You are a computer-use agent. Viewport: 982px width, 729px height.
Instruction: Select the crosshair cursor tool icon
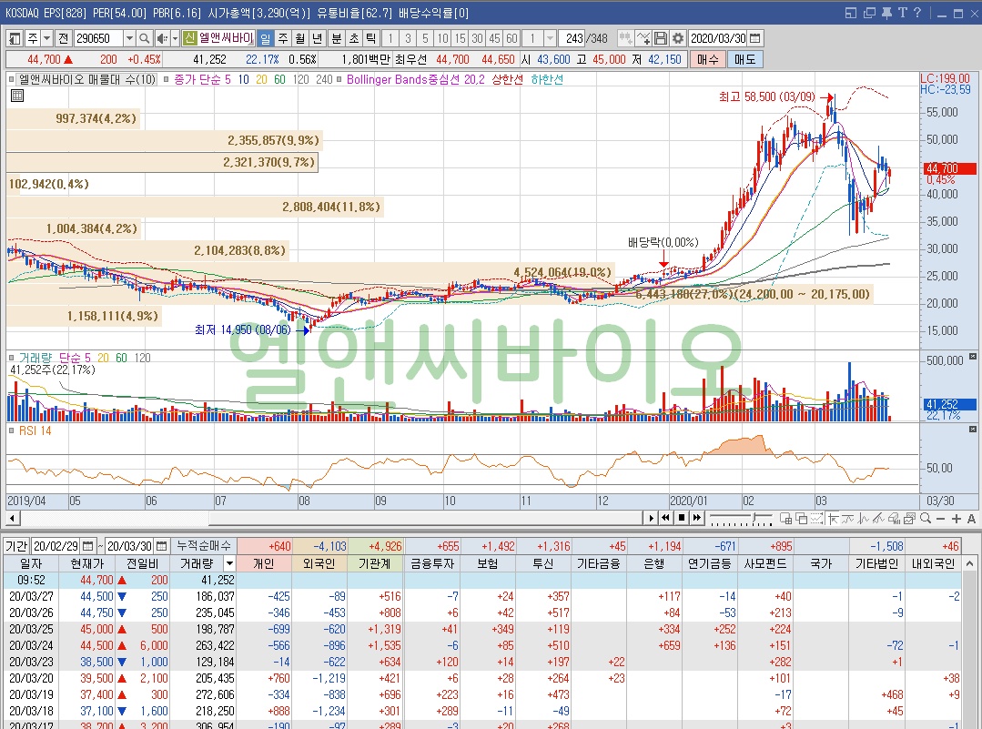point(833,518)
